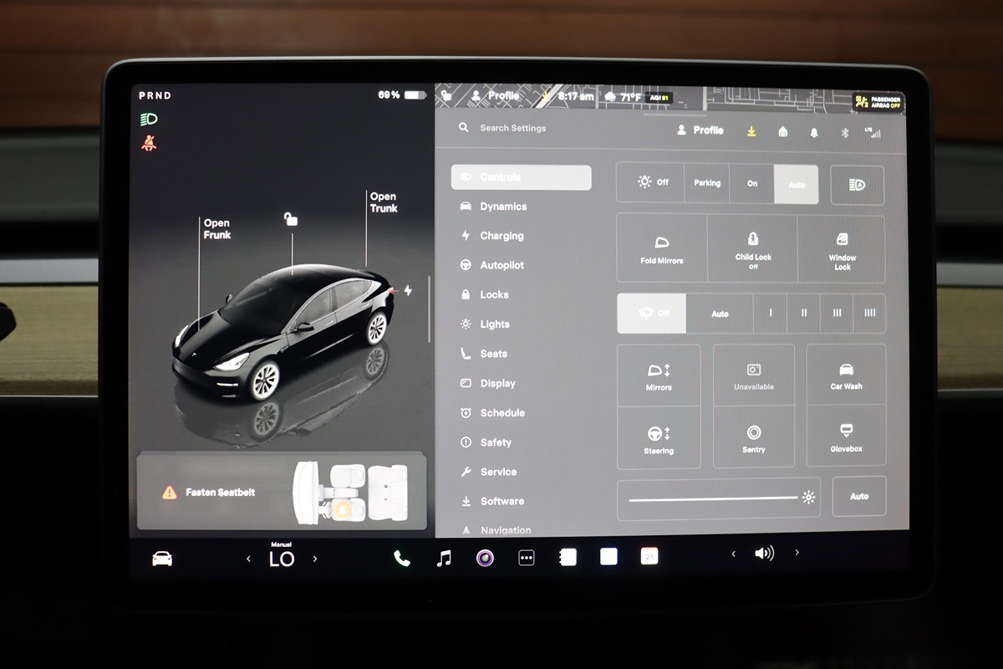Open the Glovebox
The width and height of the screenshot is (1003, 669).
[846, 437]
